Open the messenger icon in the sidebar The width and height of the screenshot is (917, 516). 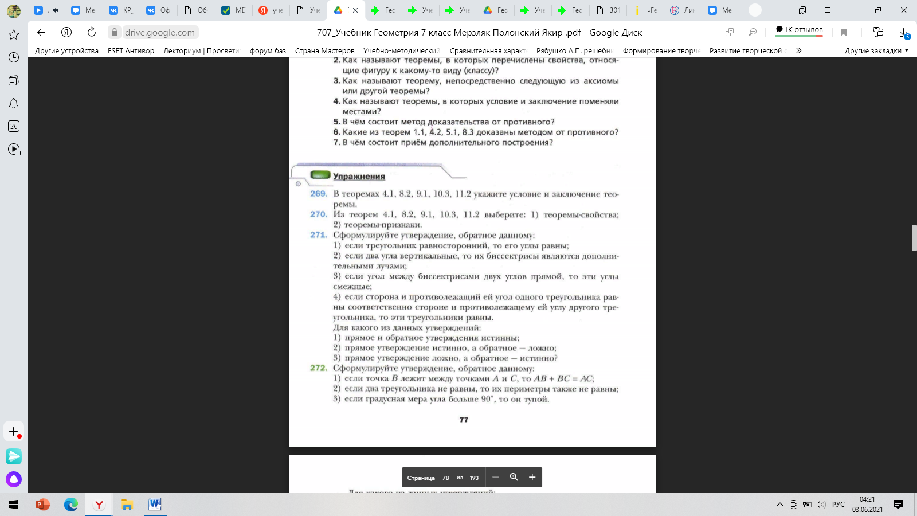(x=14, y=456)
